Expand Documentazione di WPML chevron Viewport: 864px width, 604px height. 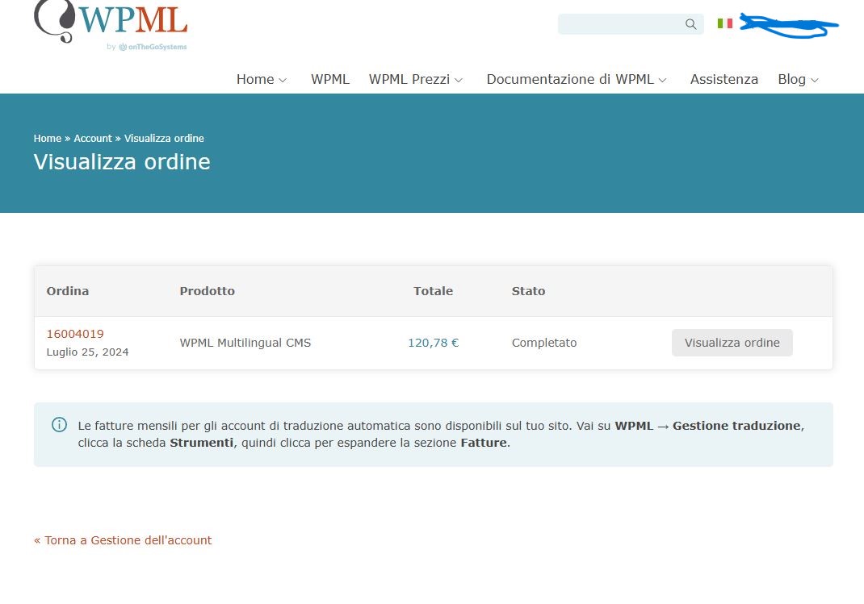[x=662, y=81]
